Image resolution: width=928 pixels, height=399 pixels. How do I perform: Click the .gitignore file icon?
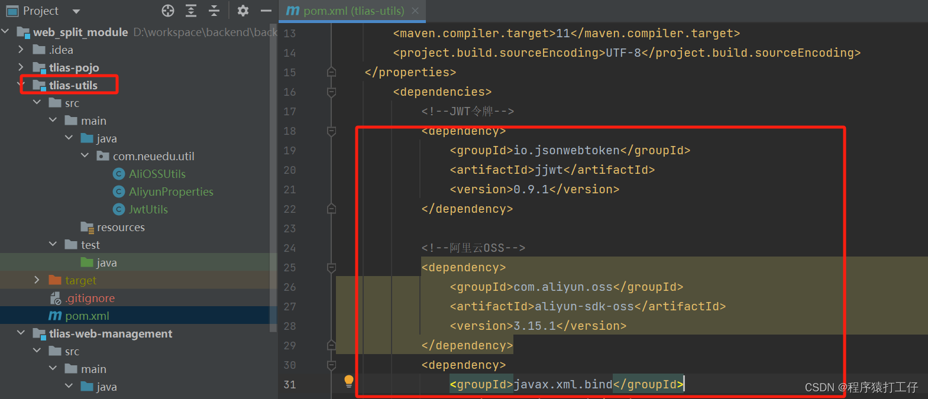[55, 298]
